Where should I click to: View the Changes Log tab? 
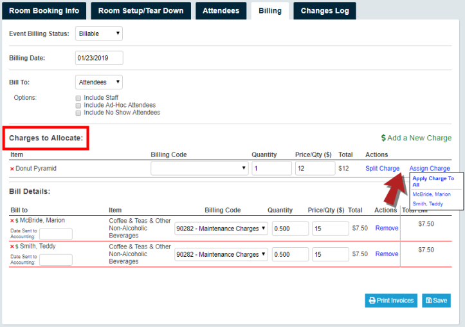point(325,11)
